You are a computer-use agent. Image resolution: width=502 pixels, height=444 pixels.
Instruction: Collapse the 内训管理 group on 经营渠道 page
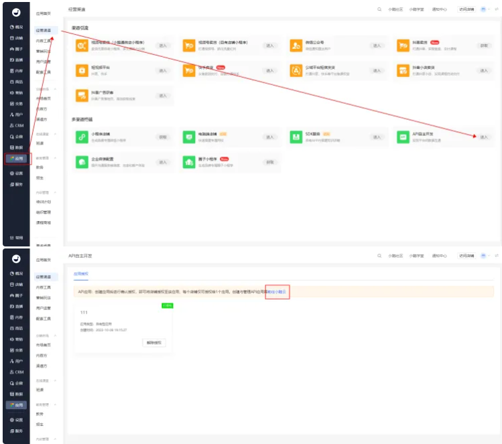tap(55, 193)
